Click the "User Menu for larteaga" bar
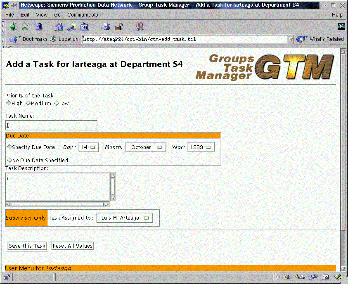348x284 pixels. tap(170, 268)
